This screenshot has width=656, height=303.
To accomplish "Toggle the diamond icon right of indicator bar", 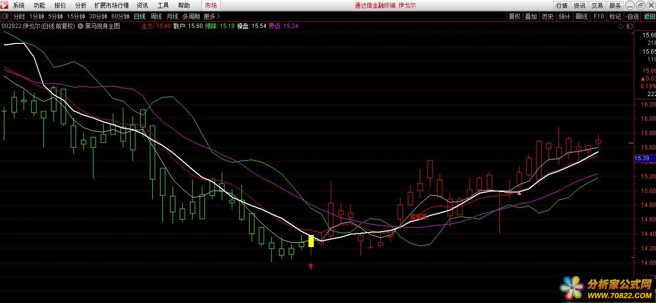I will click(x=621, y=26).
